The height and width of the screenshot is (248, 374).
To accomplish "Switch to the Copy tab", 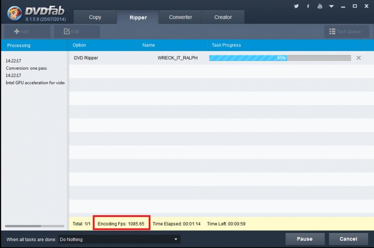I will coord(95,17).
